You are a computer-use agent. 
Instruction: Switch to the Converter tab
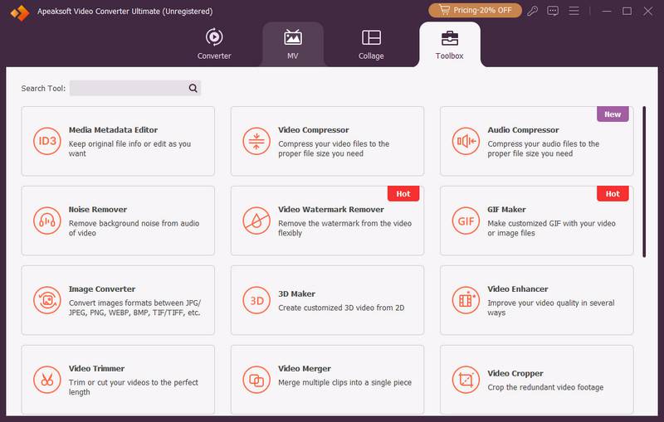[x=214, y=44]
